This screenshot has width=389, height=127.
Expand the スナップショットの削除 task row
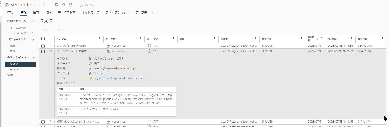click(x=51, y=46)
